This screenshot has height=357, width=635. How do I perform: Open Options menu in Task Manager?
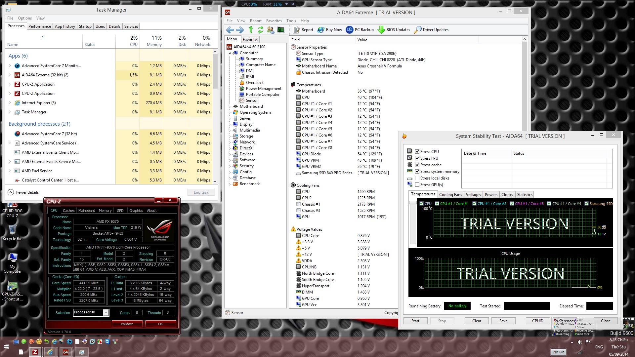[x=25, y=18]
